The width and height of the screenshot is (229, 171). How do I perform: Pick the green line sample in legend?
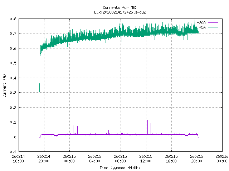[x=213, y=27]
